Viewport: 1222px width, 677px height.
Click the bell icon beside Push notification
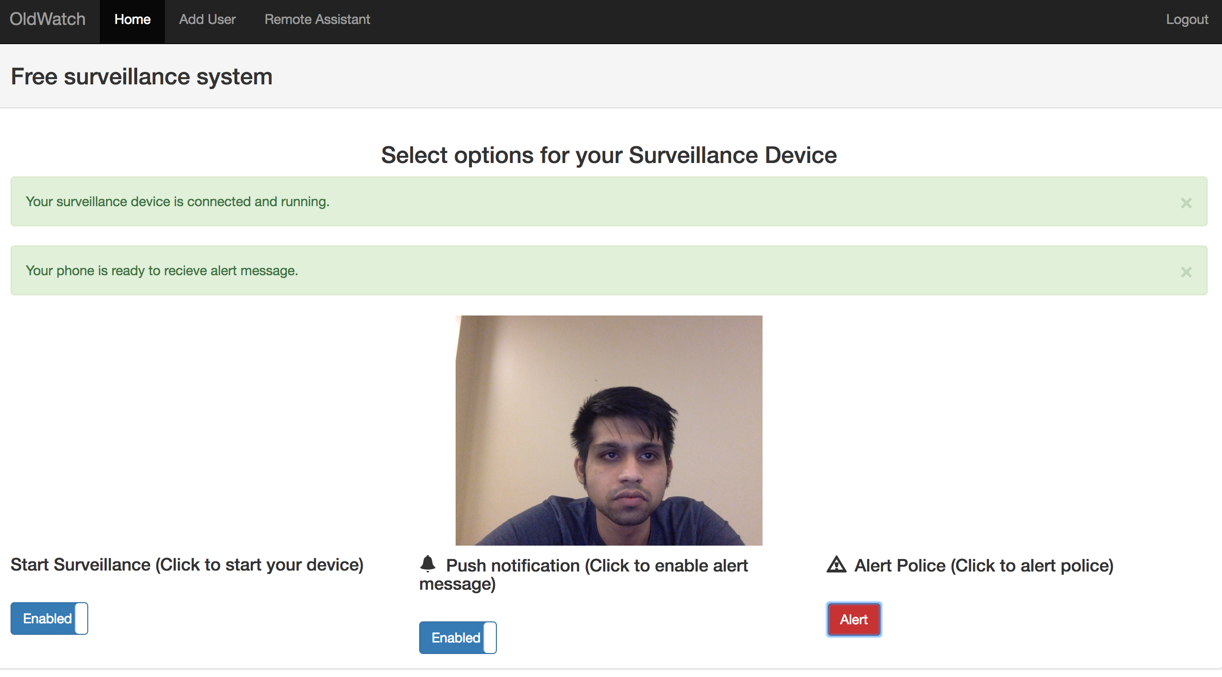pyautogui.click(x=427, y=564)
